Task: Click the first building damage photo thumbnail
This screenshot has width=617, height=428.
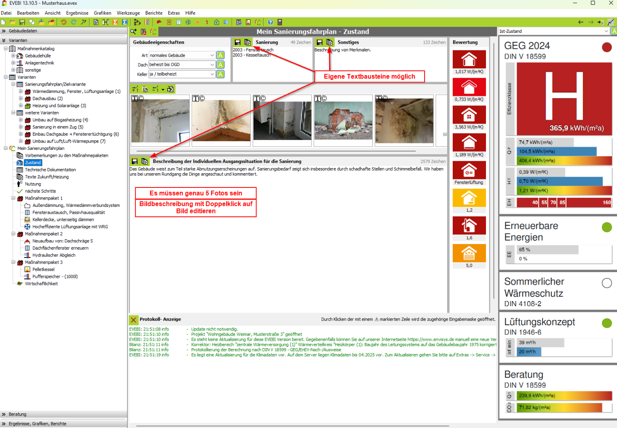Action: (160, 119)
